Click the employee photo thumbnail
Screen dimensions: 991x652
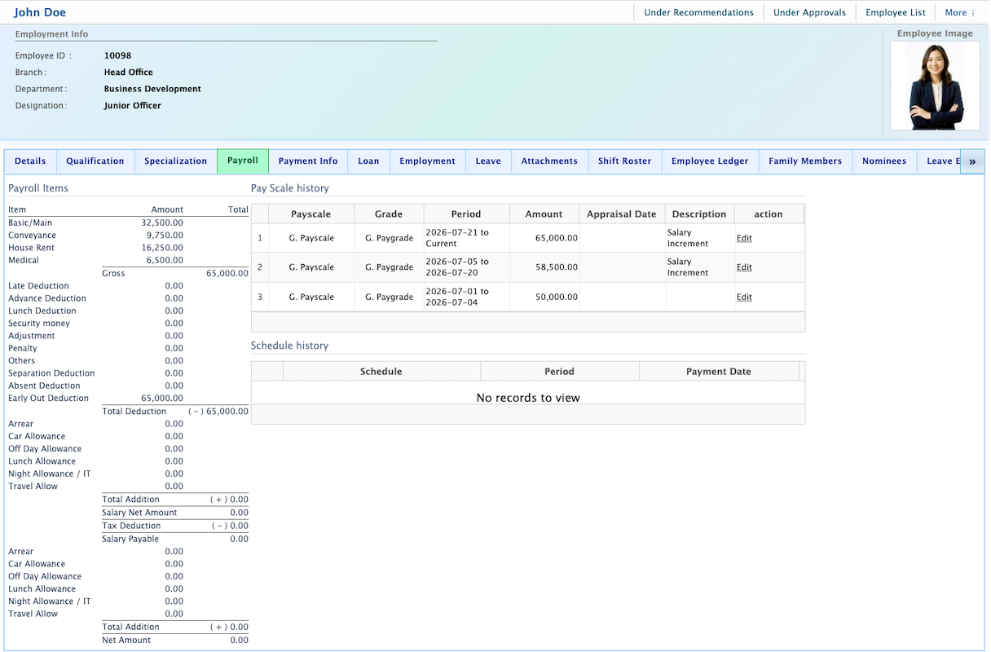[935, 86]
